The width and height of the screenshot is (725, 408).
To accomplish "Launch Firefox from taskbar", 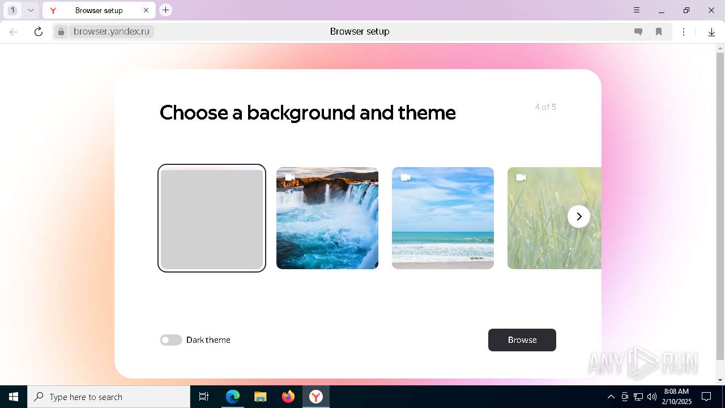I will [288, 397].
